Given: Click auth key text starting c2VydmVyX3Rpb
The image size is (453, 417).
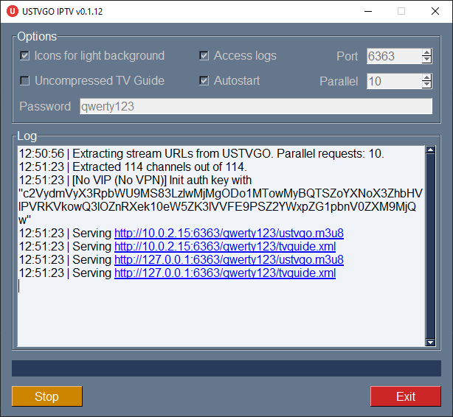Looking at the screenshot, I should pyautogui.click(x=220, y=206).
